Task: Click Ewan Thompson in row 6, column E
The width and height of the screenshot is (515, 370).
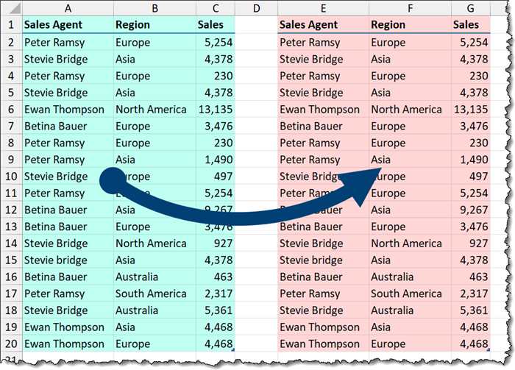Action: tap(323, 109)
